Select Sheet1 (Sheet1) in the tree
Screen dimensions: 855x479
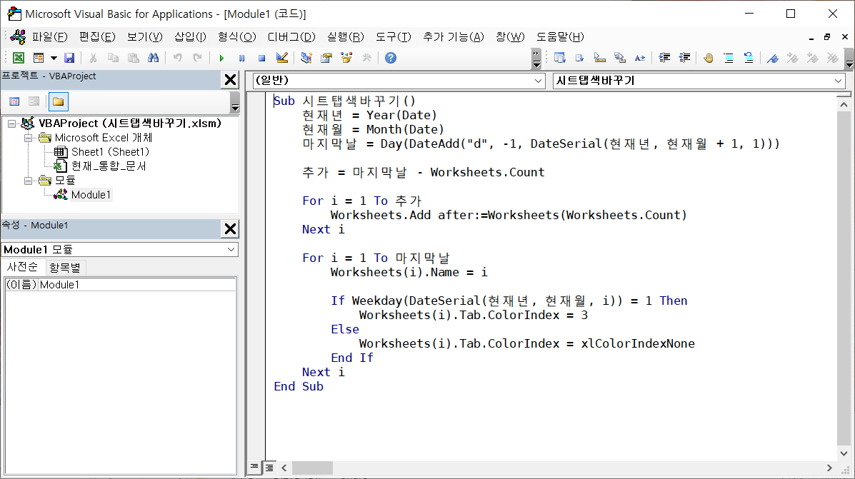110,152
